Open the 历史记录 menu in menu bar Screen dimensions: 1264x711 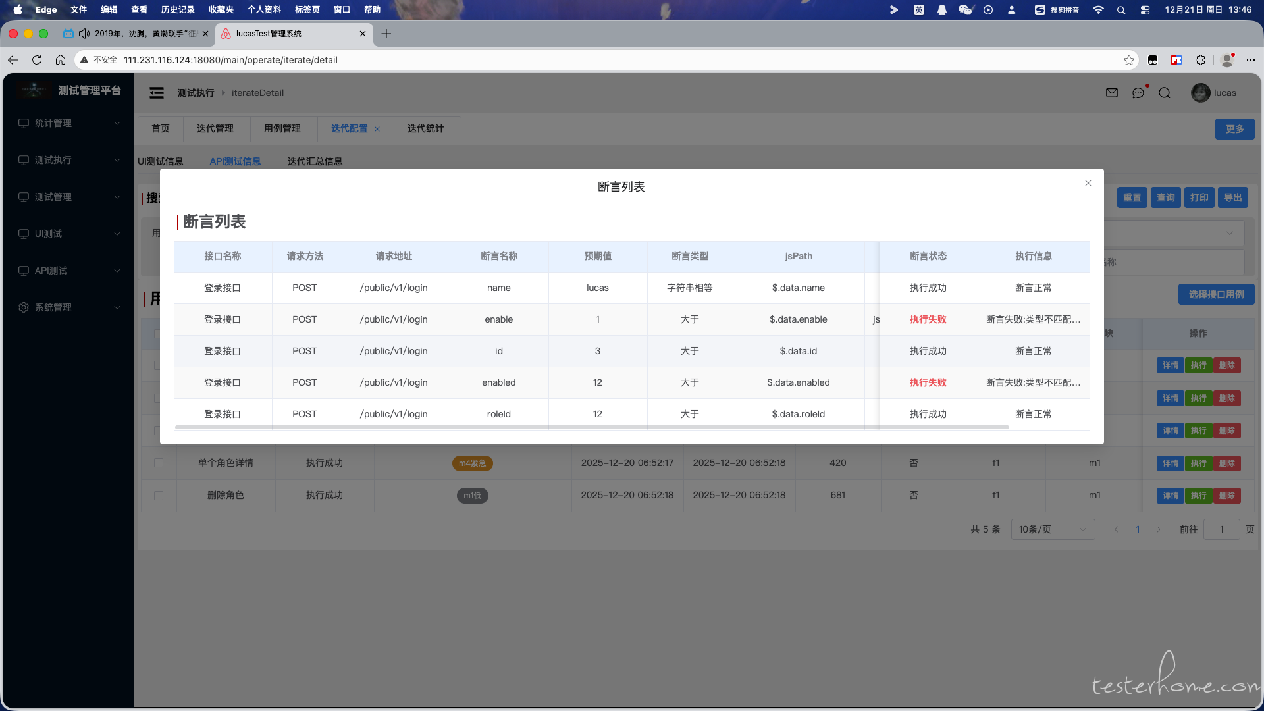tap(178, 9)
